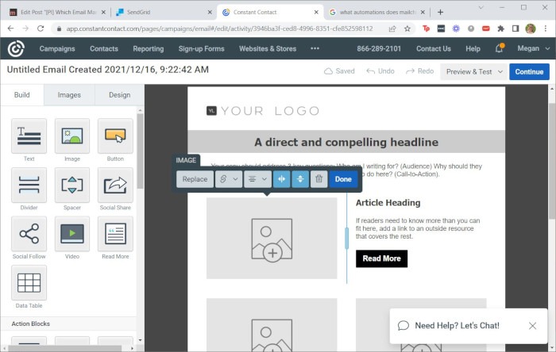
Task: Switch to the SendGrid browser tab
Action: click(x=164, y=12)
